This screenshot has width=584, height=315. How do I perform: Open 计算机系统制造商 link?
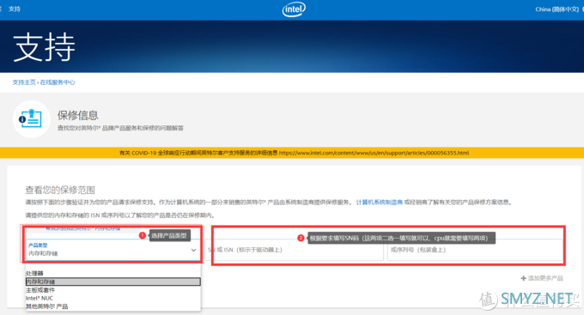[379, 203]
